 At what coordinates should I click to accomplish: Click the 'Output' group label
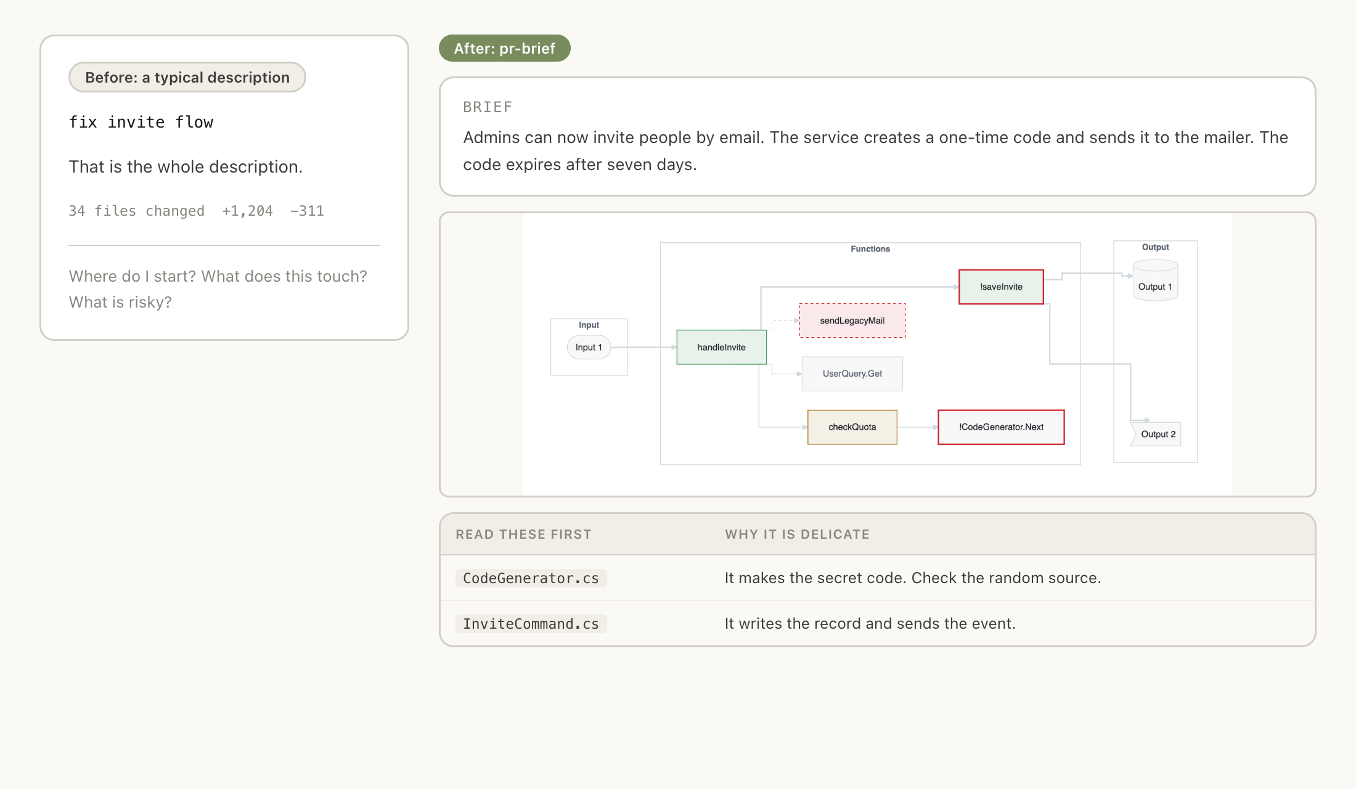click(1155, 247)
